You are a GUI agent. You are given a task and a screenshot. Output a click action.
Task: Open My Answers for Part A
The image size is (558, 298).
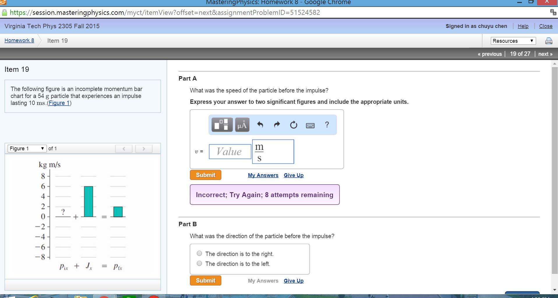263,175
